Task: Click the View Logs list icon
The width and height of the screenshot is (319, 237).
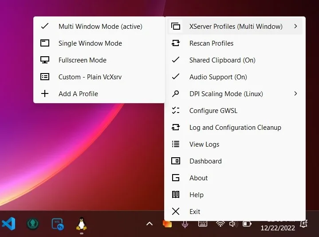Action: point(176,144)
